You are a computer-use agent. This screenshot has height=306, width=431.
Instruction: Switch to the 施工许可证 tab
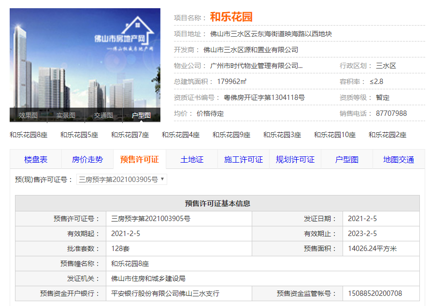coord(244,159)
